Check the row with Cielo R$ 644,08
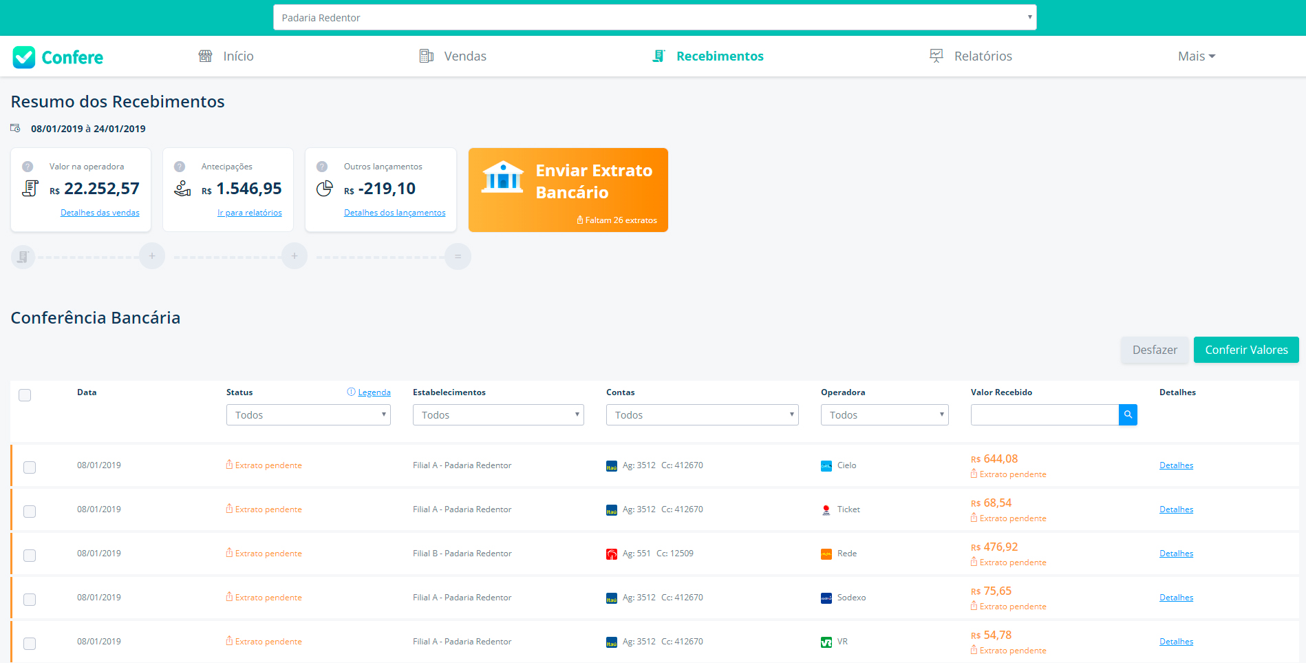Viewport: 1306px width, 663px height. point(30,467)
